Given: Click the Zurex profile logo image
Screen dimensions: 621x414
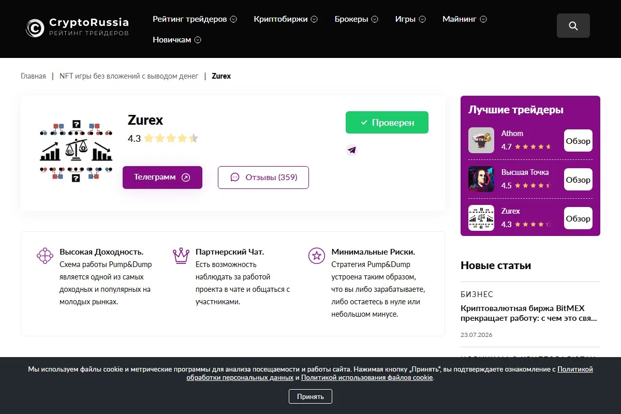Looking at the screenshot, I should pos(76,151).
